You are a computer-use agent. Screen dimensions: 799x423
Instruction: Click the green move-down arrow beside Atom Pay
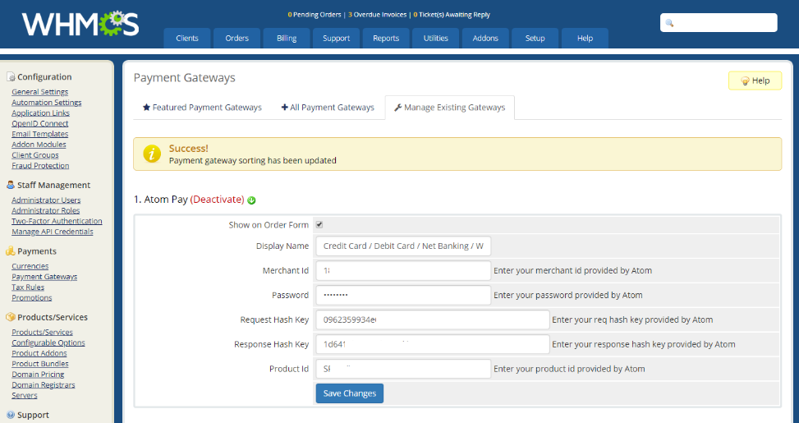(251, 200)
